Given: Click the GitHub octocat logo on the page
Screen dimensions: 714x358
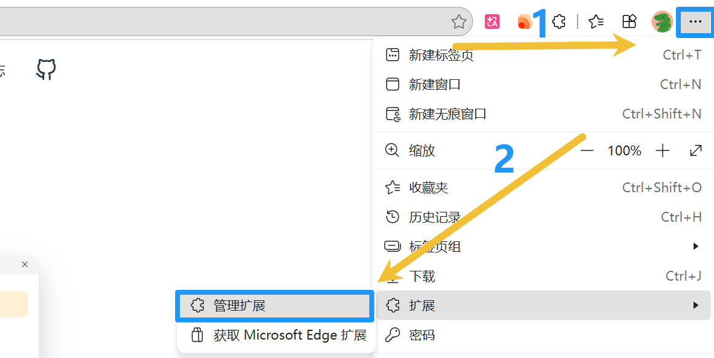Looking at the screenshot, I should point(45,69).
